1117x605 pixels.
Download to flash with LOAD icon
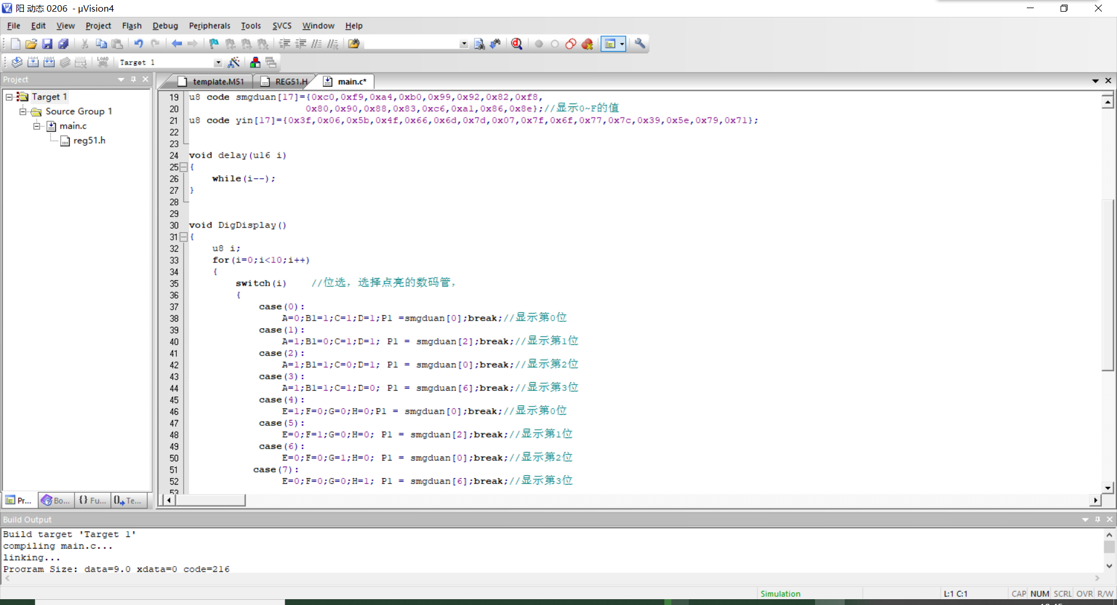tap(103, 62)
